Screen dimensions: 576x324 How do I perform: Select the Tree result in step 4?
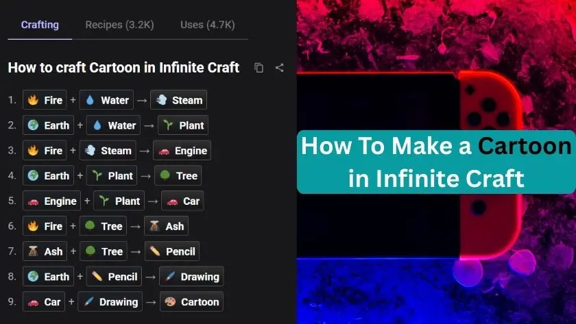coord(178,176)
